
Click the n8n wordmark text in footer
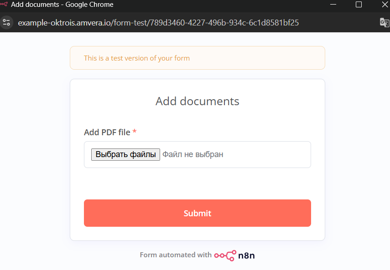click(x=246, y=255)
